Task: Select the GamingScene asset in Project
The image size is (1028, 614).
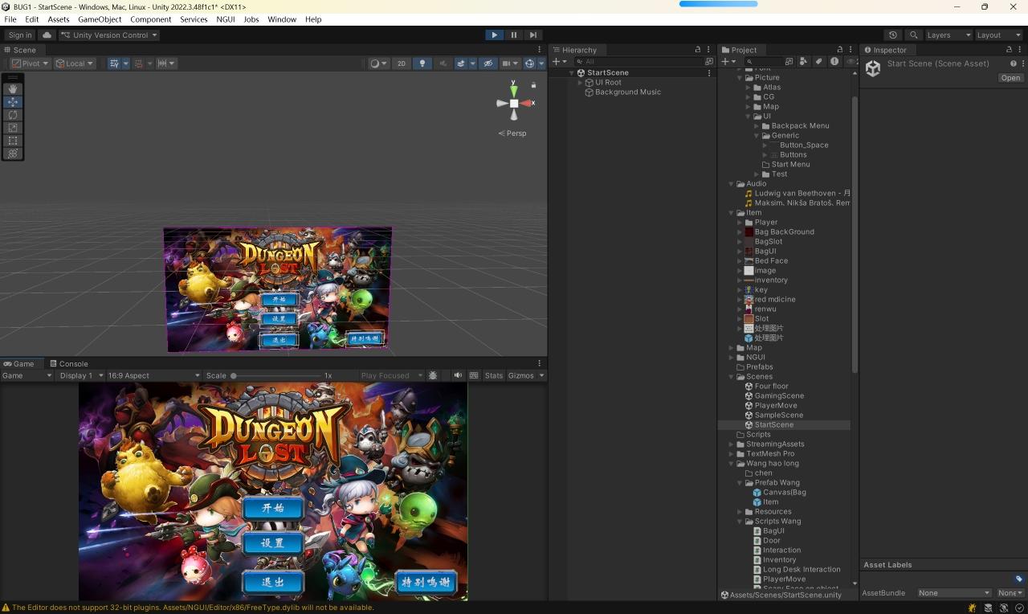Action: click(778, 395)
